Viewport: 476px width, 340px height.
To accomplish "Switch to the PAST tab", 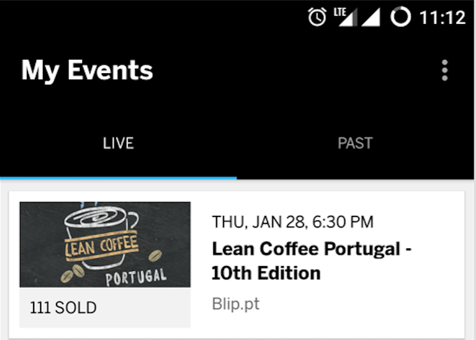I will 355,143.
